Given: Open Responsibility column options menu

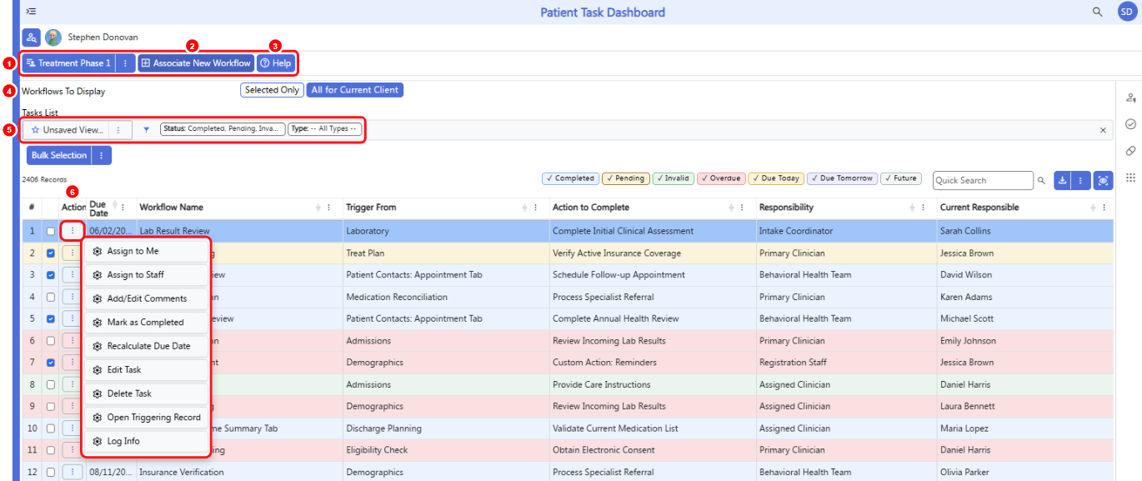Looking at the screenshot, I should coord(923,208).
